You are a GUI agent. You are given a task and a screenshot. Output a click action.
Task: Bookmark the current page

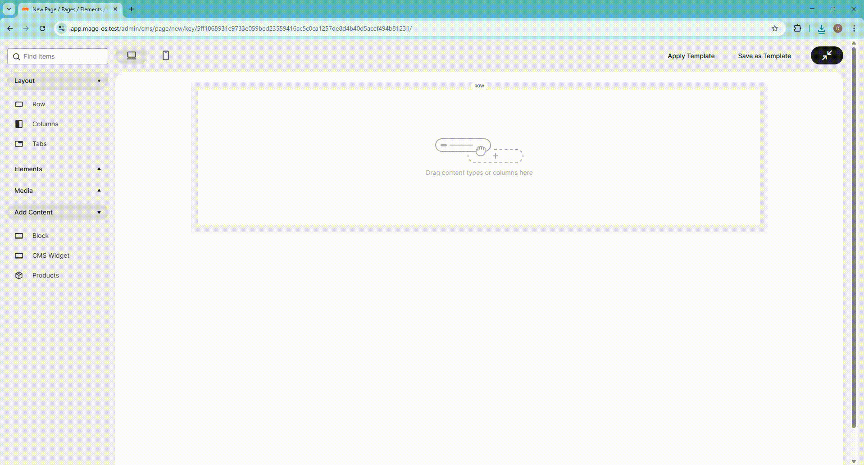point(775,28)
